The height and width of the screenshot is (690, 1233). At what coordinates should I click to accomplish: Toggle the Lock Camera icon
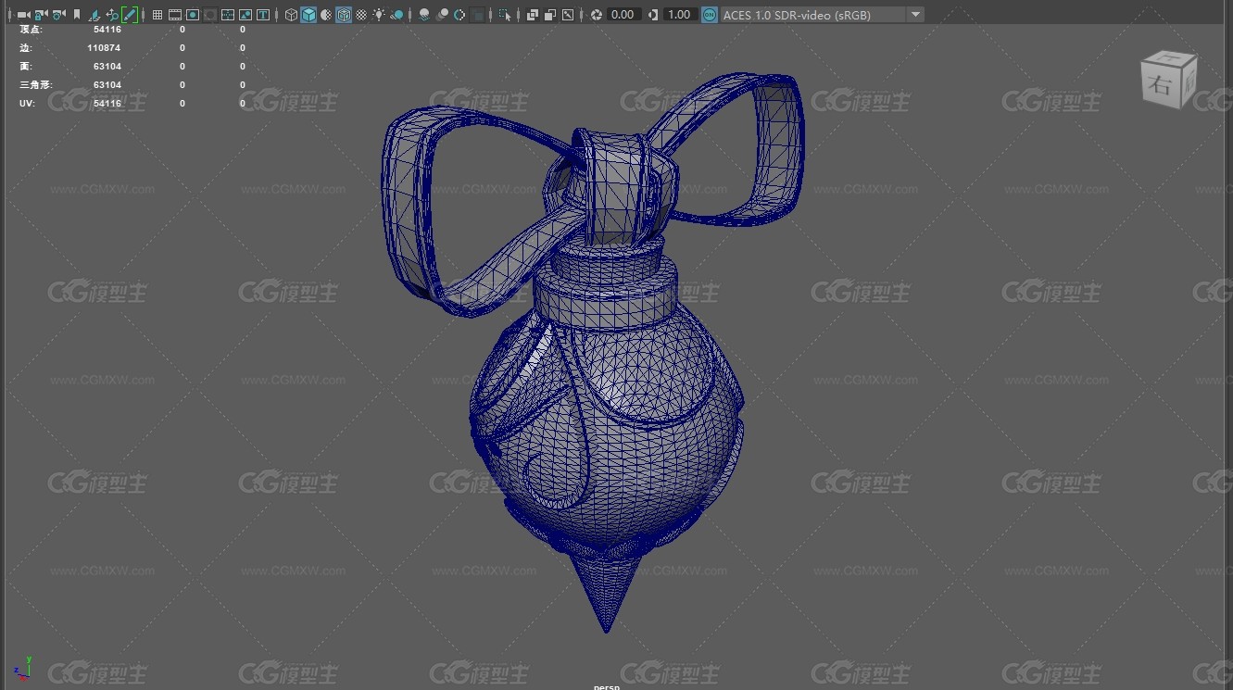(x=41, y=15)
